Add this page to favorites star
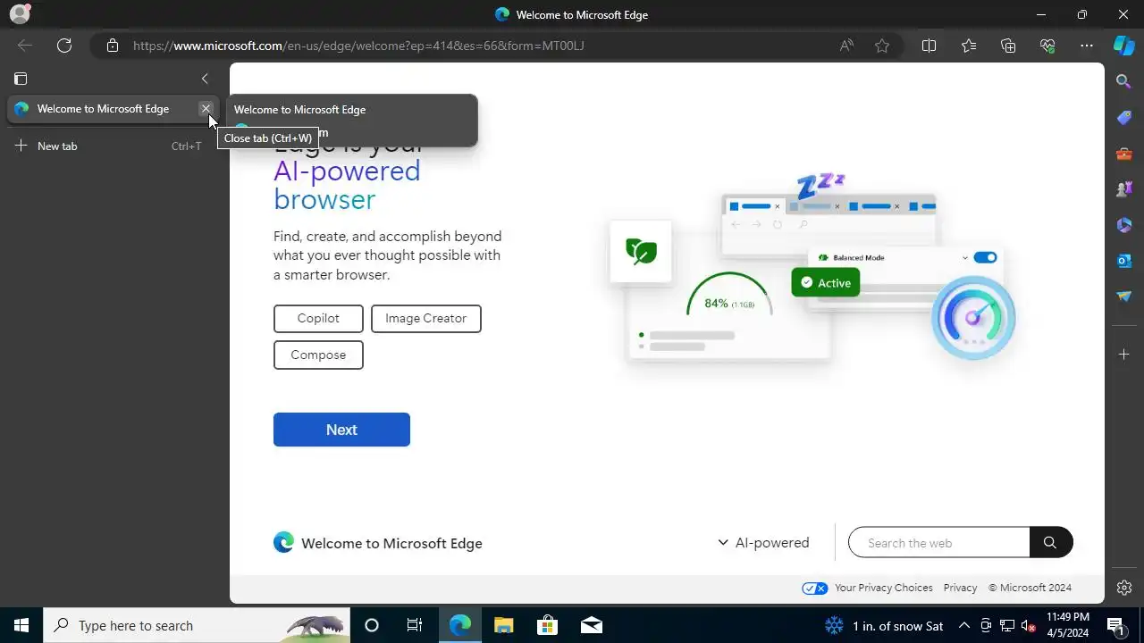The height and width of the screenshot is (643, 1144). click(882, 46)
